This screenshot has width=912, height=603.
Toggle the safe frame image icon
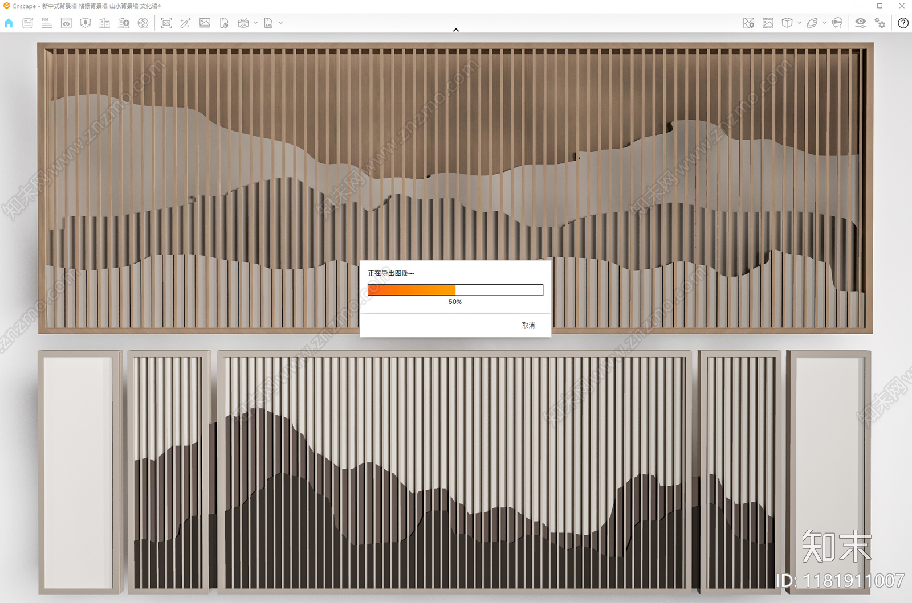pos(768,23)
